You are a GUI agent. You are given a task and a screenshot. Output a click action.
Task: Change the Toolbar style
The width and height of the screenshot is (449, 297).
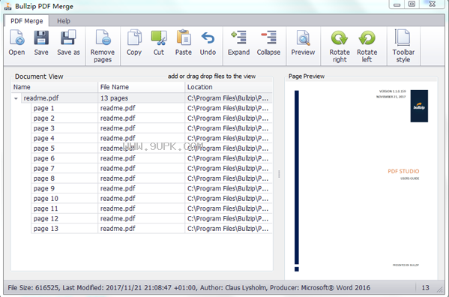click(x=403, y=37)
